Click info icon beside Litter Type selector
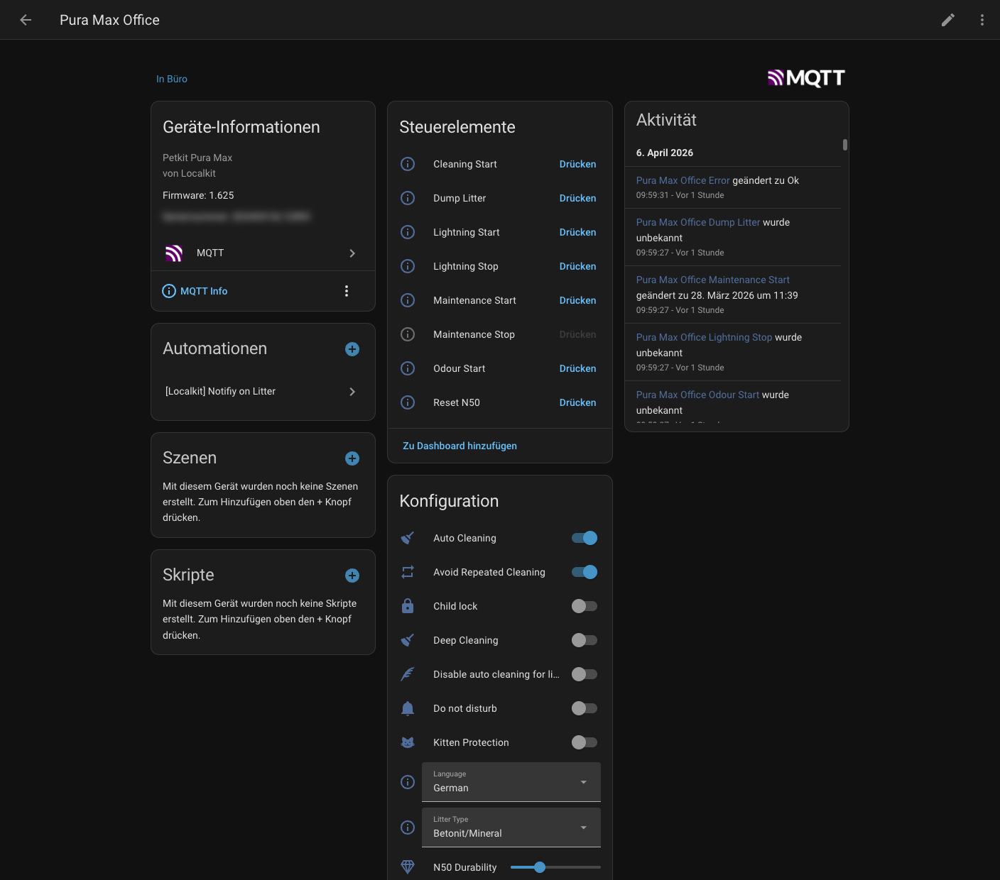The width and height of the screenshot is (1000, 880). tap(408, 827)
